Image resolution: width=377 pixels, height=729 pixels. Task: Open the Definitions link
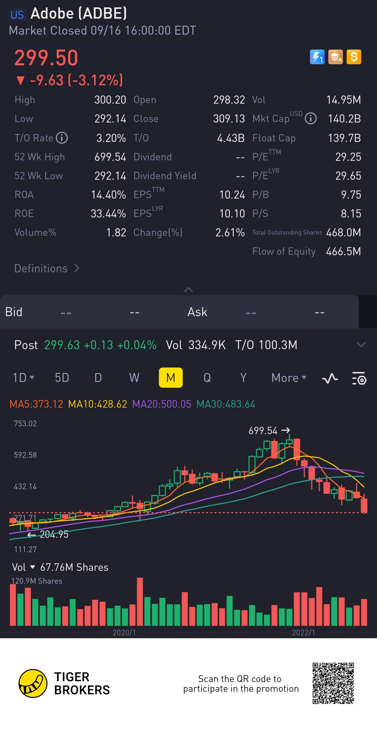(47, 268)
